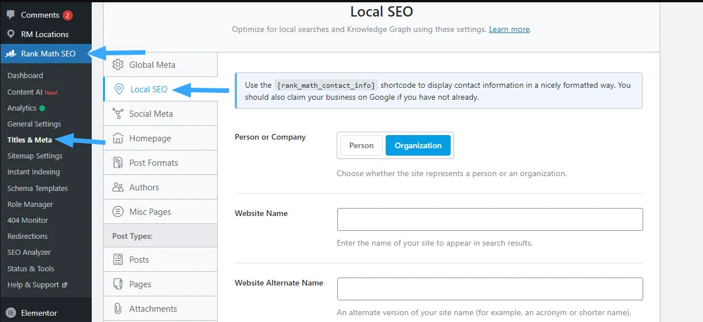Click into the Website Alternate Name field
The width and height of the screenshot is (703, 322).
tap(490, 289)
